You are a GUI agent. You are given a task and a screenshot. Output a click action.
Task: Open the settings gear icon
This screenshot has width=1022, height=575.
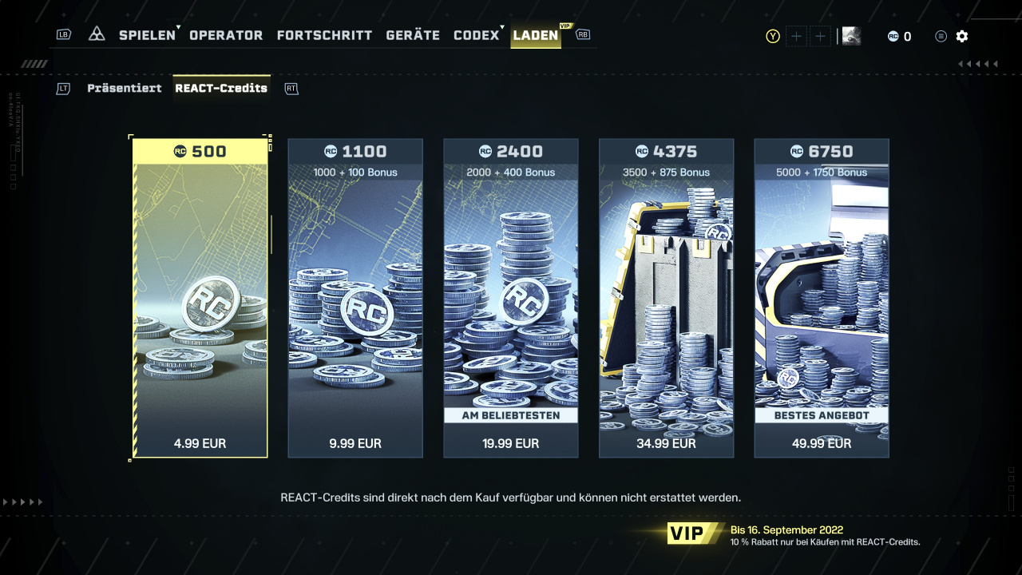(x=962, y=36)
